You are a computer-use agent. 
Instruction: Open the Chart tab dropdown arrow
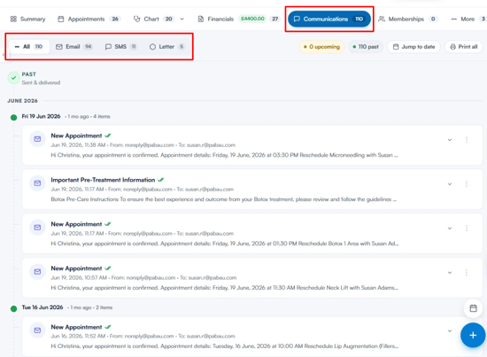point(182,19)
